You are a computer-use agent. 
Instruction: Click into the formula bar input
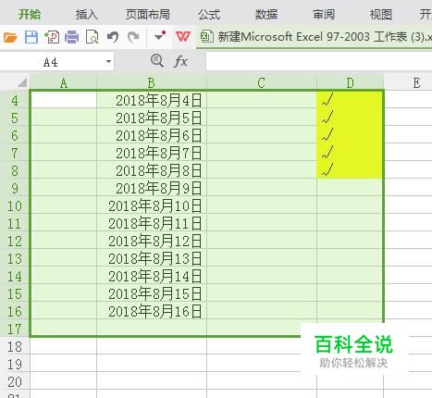(x=319, y=61)
